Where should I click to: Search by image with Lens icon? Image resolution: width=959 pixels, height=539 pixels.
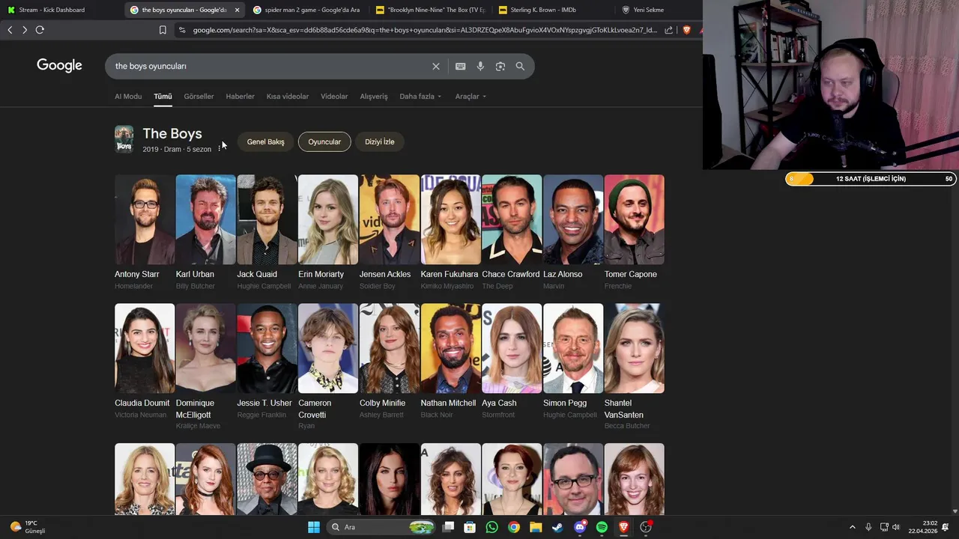(x=500, y=67)
